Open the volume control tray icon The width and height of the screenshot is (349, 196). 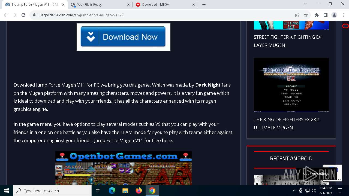tap(314, 191)
